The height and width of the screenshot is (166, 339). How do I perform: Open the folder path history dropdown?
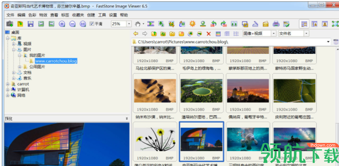click(x=328, y=42)
